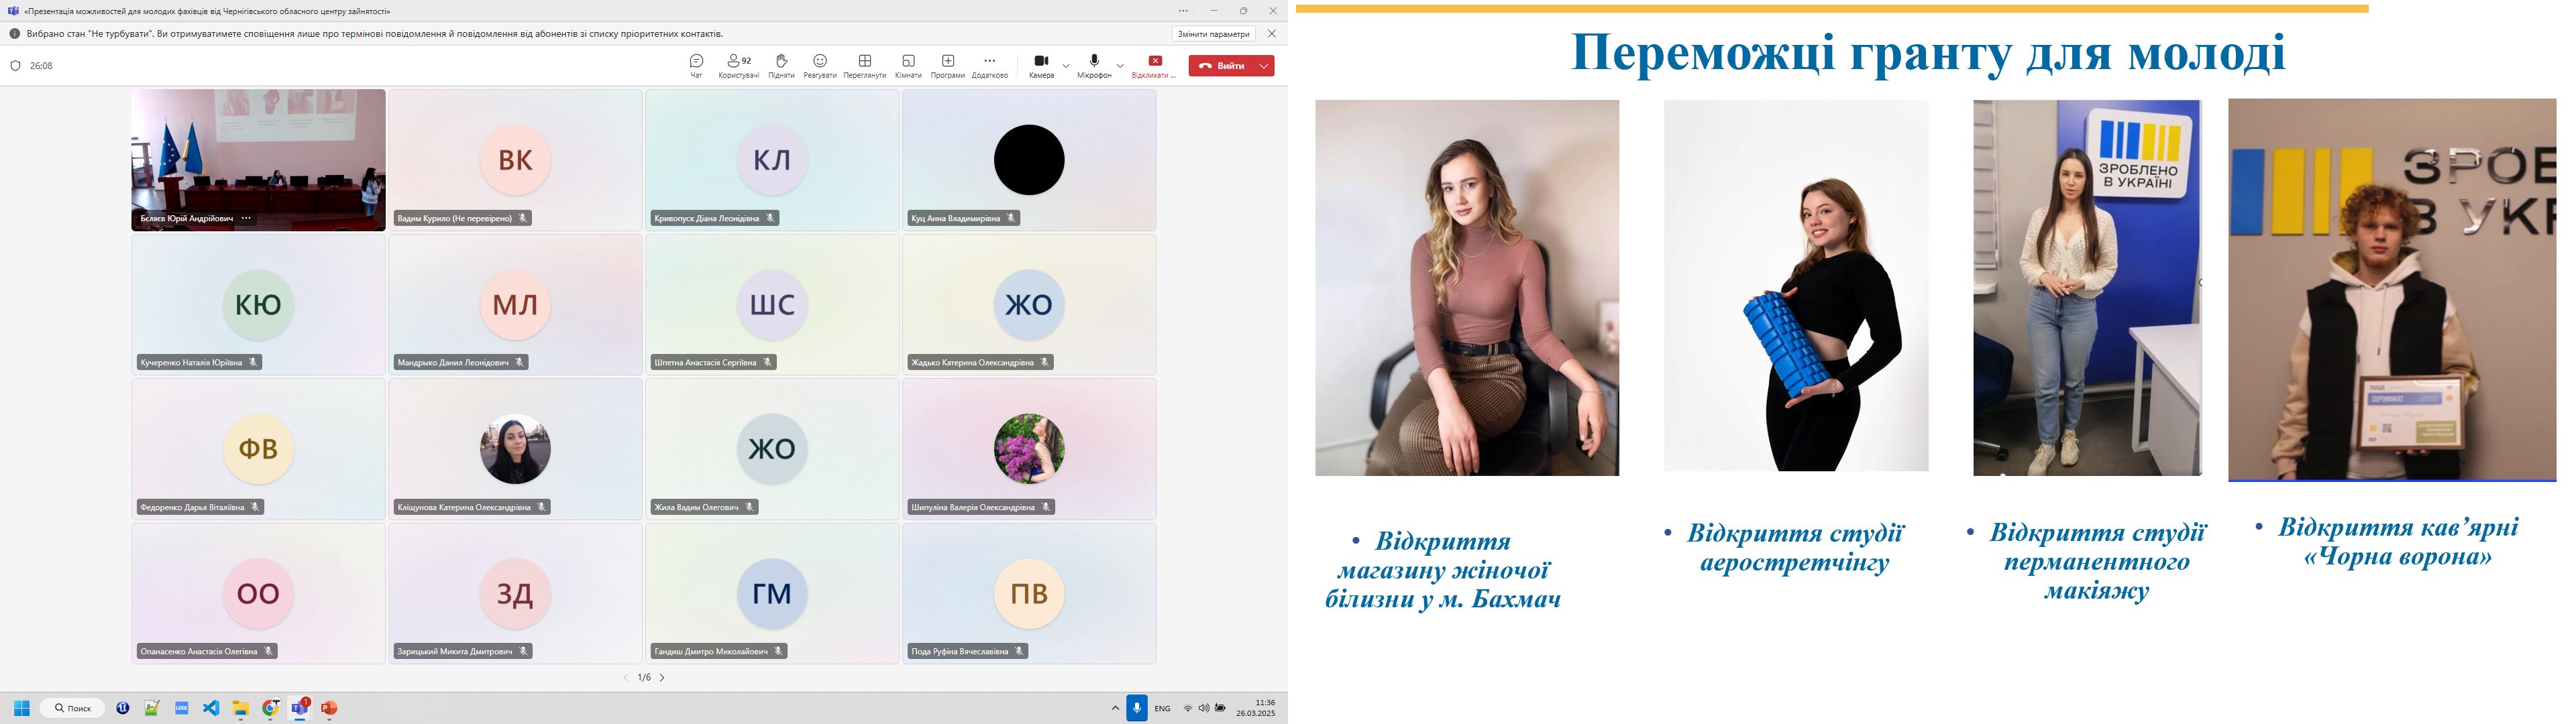Click the red Вийти leave button
The image size is (2576, 724).
(x=1222, y=66)
